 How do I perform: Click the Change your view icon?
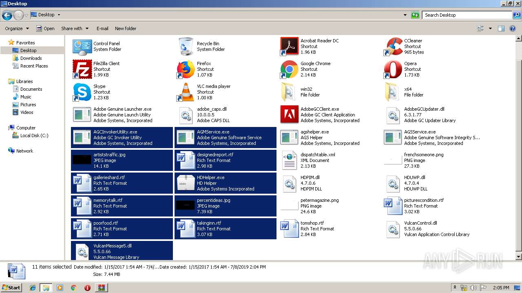480,28
